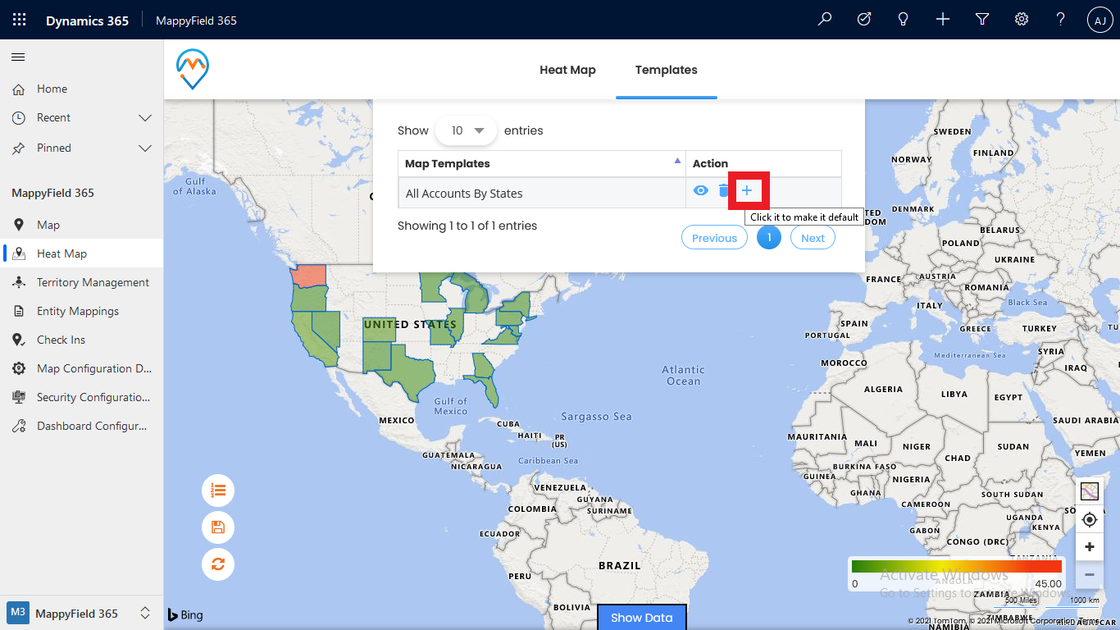The height and width of the screenshot is (630, 1120).
Task: Click the Bing logo on the map
Action: pos(185,614)
